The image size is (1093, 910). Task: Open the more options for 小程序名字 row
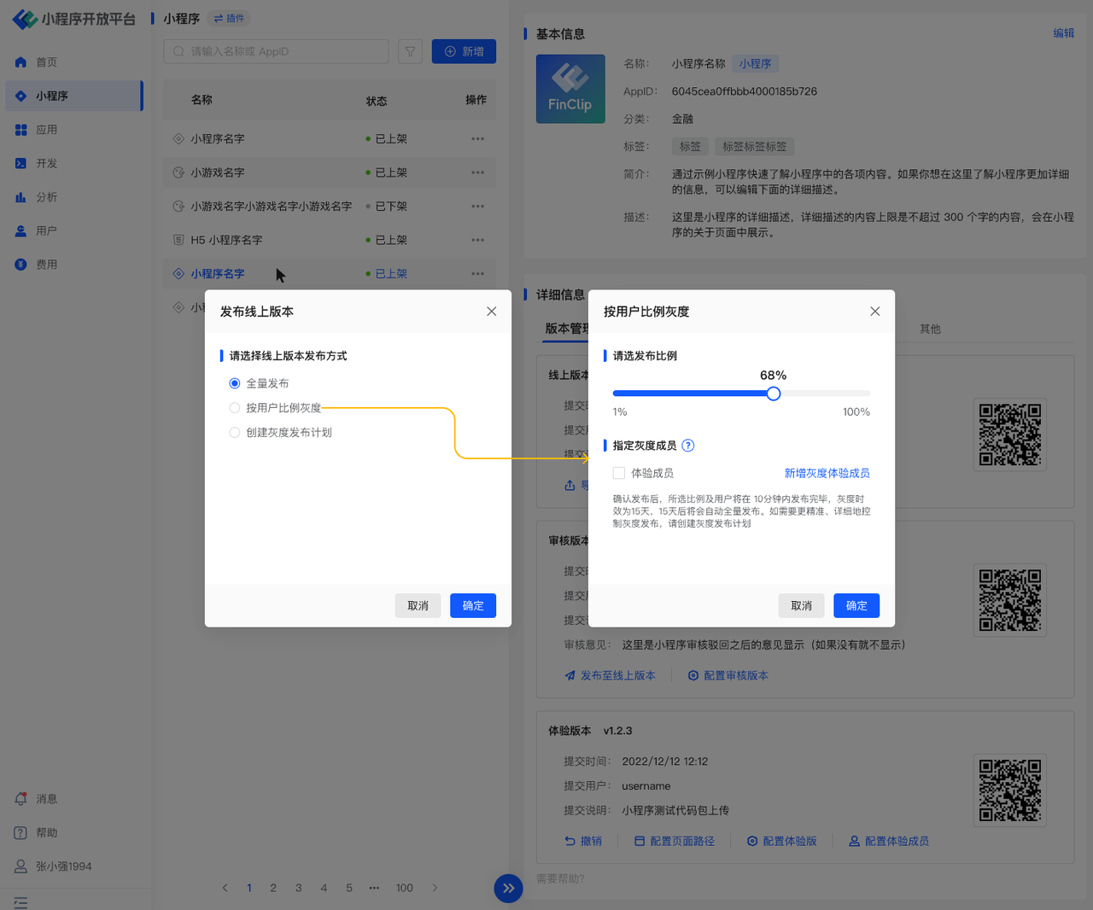point(477,138)
